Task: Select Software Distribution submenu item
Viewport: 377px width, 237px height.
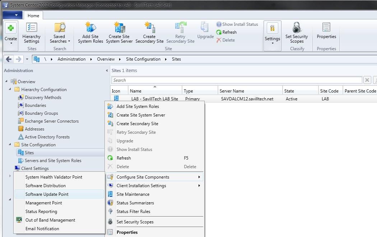Action: tap(59, 186)
